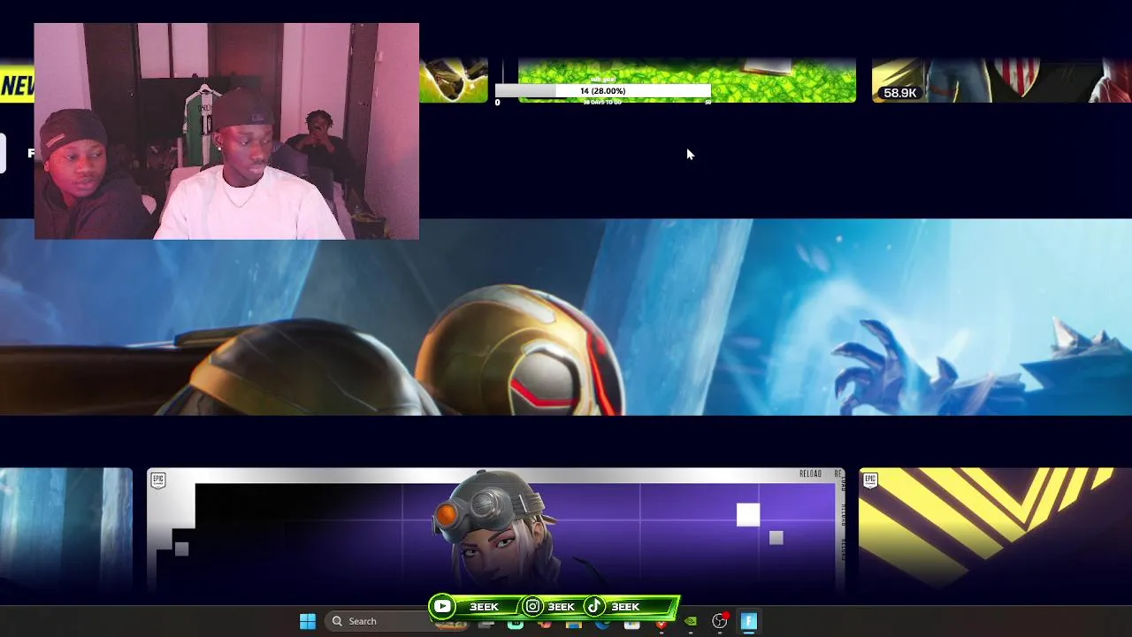
Task: Select the Reload card with goggles character
Action: (496, 531)
